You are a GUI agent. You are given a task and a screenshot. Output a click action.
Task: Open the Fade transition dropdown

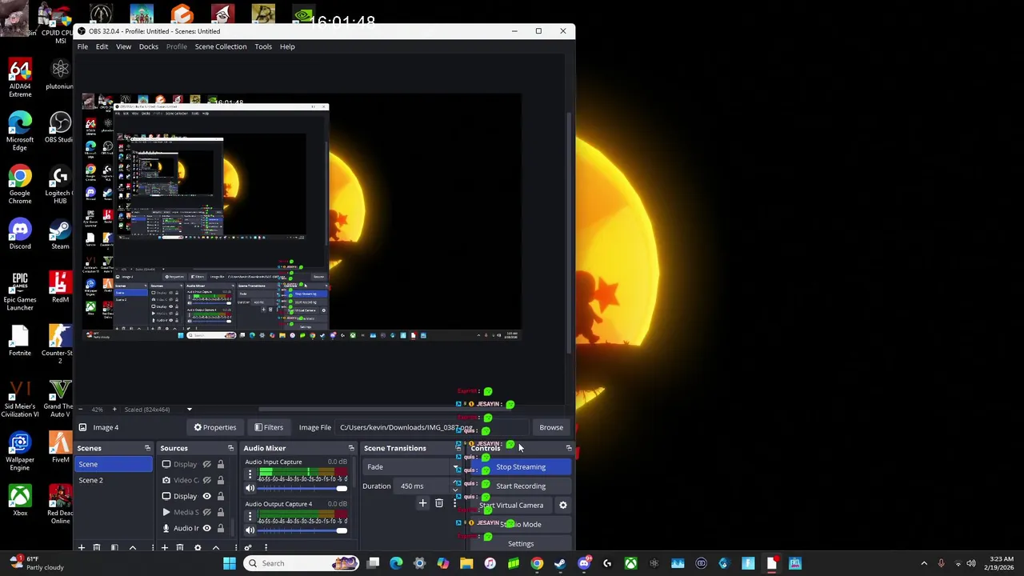[x=412, y=467]
